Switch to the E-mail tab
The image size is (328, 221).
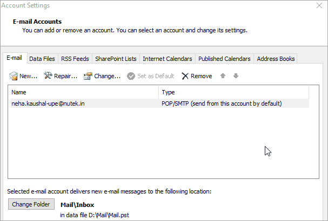coord(14,58)
